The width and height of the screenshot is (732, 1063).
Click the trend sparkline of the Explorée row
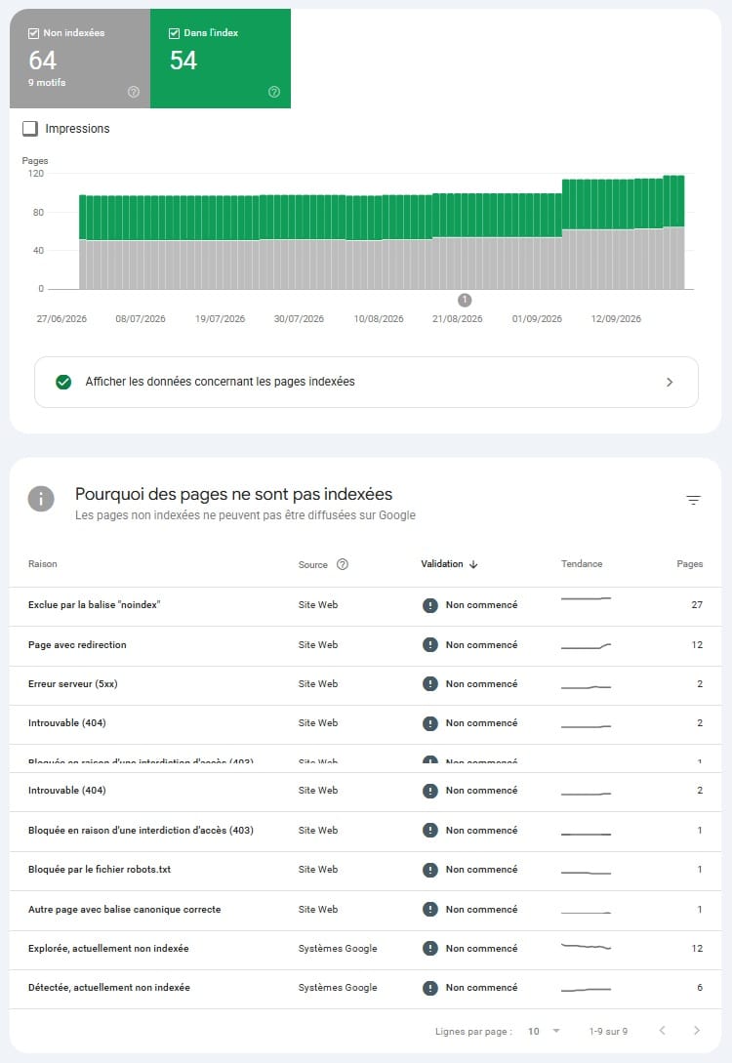pyautogui.click(x=586, y=946)
